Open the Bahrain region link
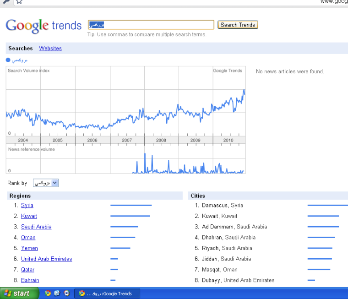 [x=30, y=280]
